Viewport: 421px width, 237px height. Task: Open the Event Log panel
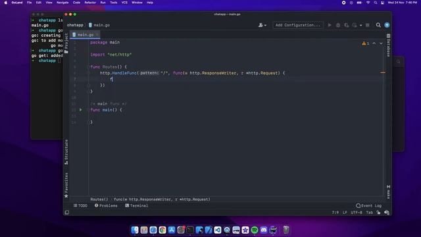(368, 205)
